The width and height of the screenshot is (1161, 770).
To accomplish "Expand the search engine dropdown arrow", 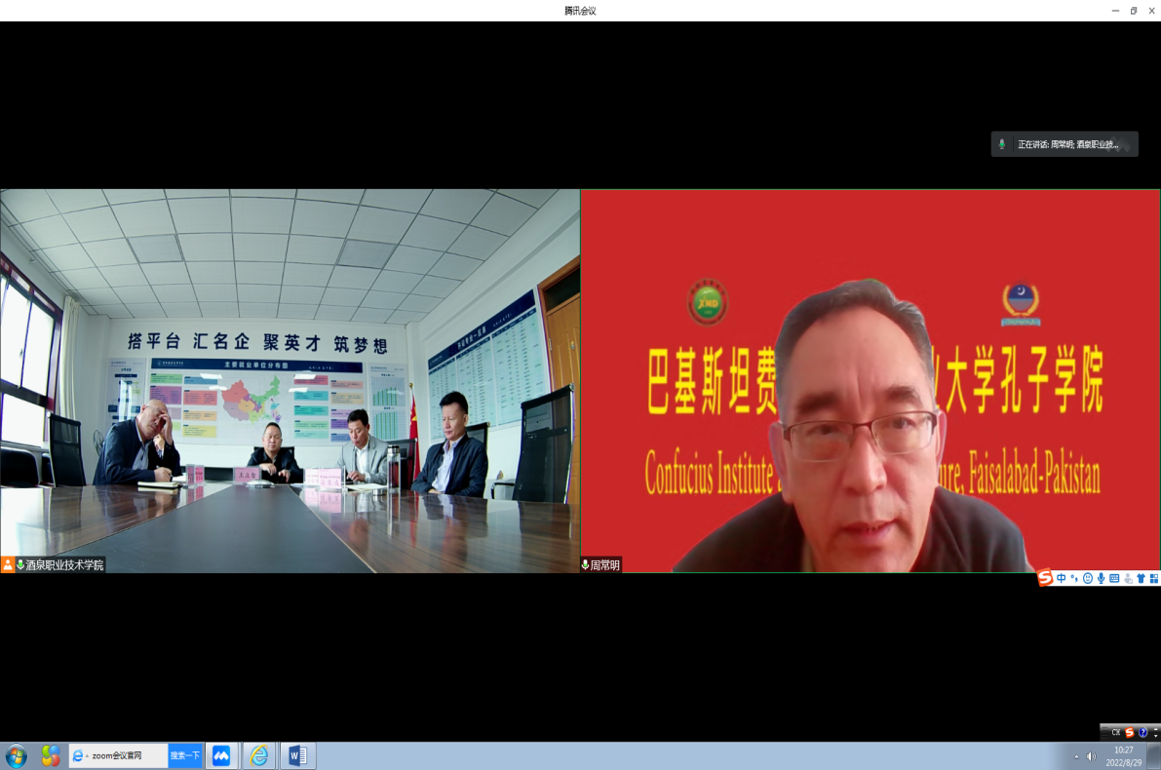I will [x=87, y=755].
